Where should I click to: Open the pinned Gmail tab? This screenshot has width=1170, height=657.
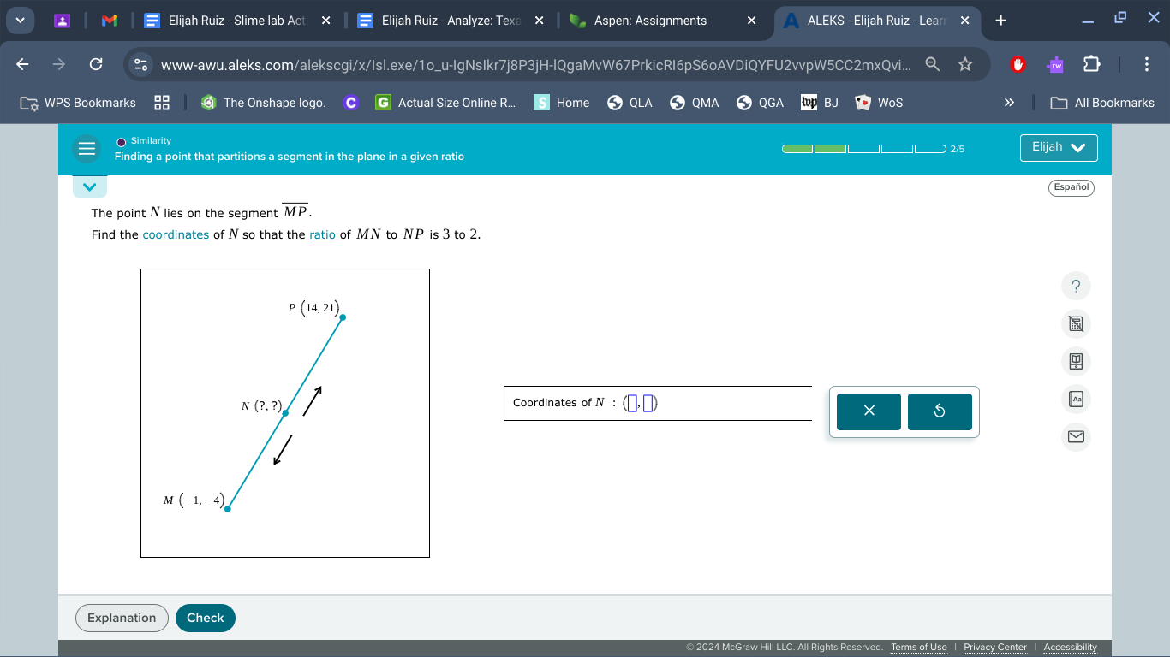(109, 21)
